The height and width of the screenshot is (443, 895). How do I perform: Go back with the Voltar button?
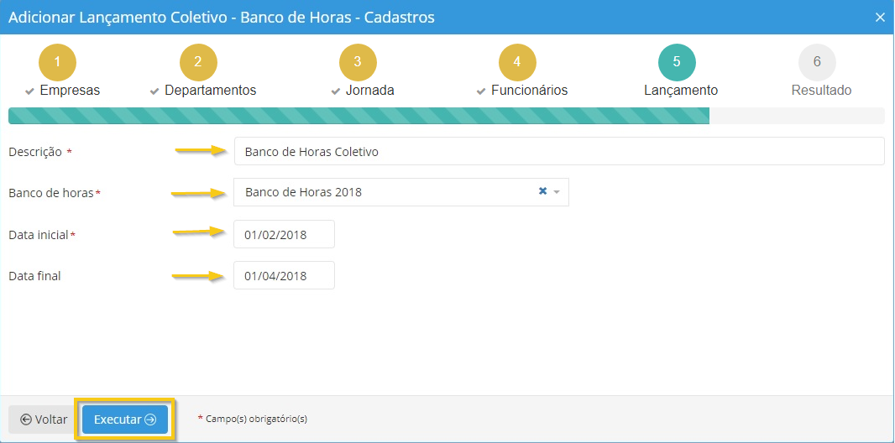coord(44,420)
